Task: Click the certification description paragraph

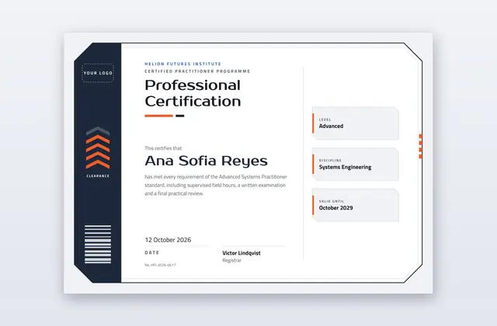Action: tap(216, 185)
